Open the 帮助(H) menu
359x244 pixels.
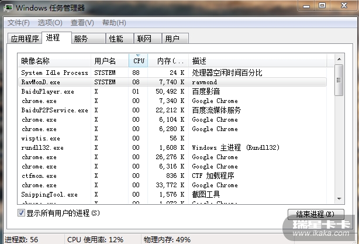pos(114,23)
